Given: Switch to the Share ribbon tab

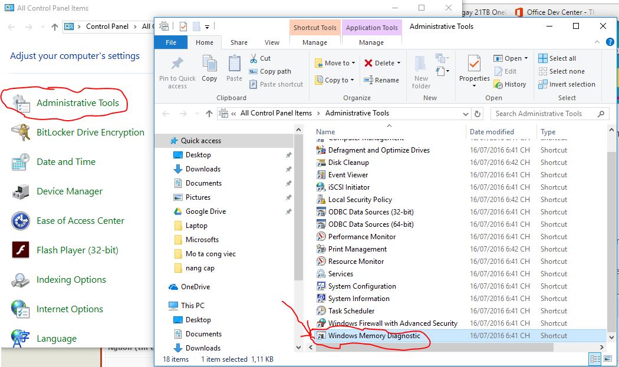Looking at the screenshot, I should coord(239,42).
